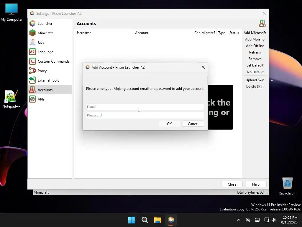Confirm the Add Account dialog with OK
This screenshot has height=227, width=302.
(x=169, y=124)
